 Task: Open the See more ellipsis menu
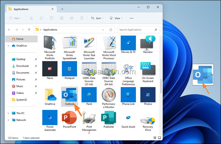(x=131, y=18)
